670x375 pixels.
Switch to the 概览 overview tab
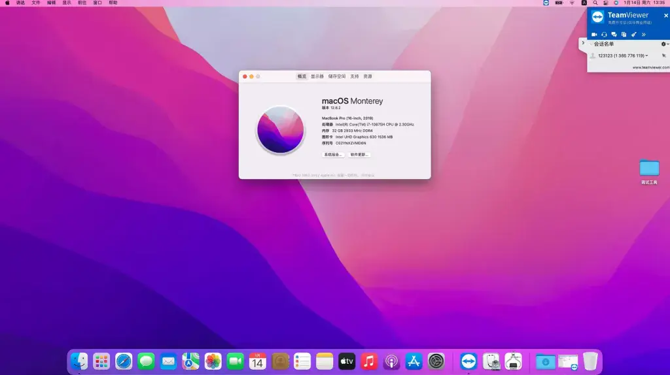click(x=302, y=76)
